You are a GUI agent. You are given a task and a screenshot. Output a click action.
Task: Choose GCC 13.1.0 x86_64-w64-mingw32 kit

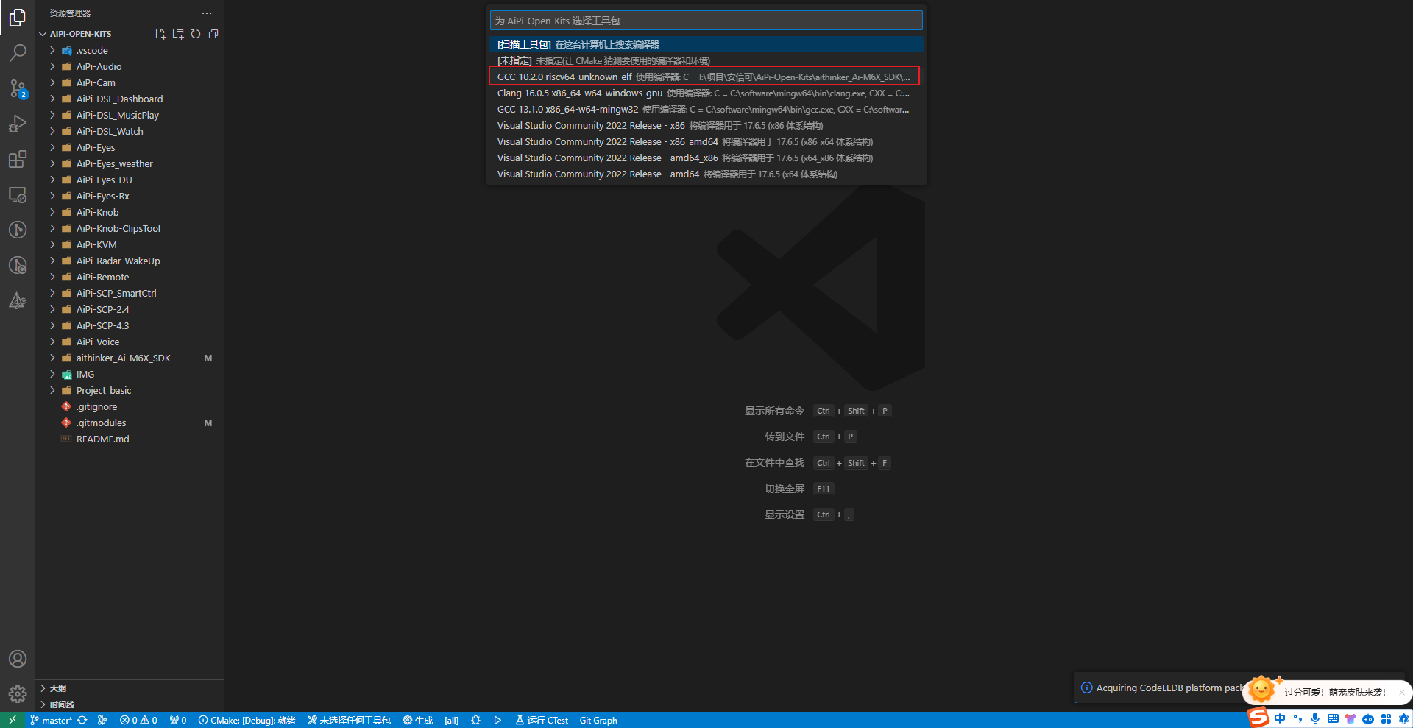pyautogui.click(x=706, y=109)
